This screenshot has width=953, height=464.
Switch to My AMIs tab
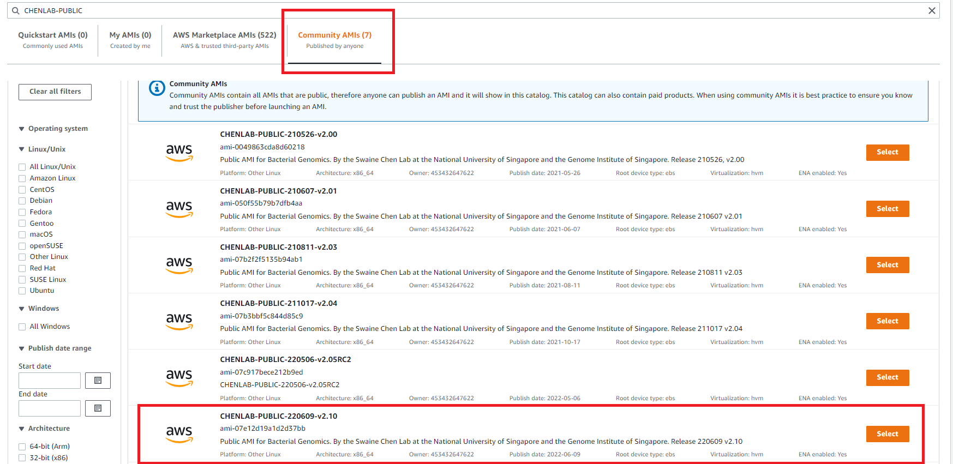point(130,40)
